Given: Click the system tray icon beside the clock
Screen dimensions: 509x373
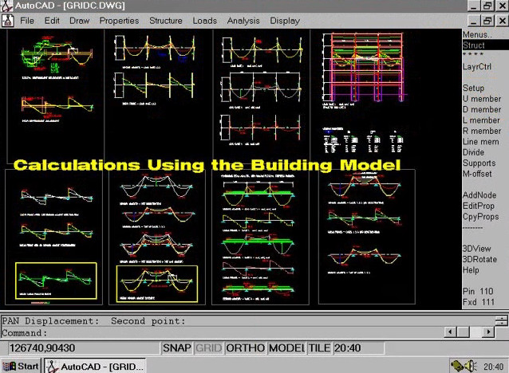Looking at the screenshot, I should point(460,366).
